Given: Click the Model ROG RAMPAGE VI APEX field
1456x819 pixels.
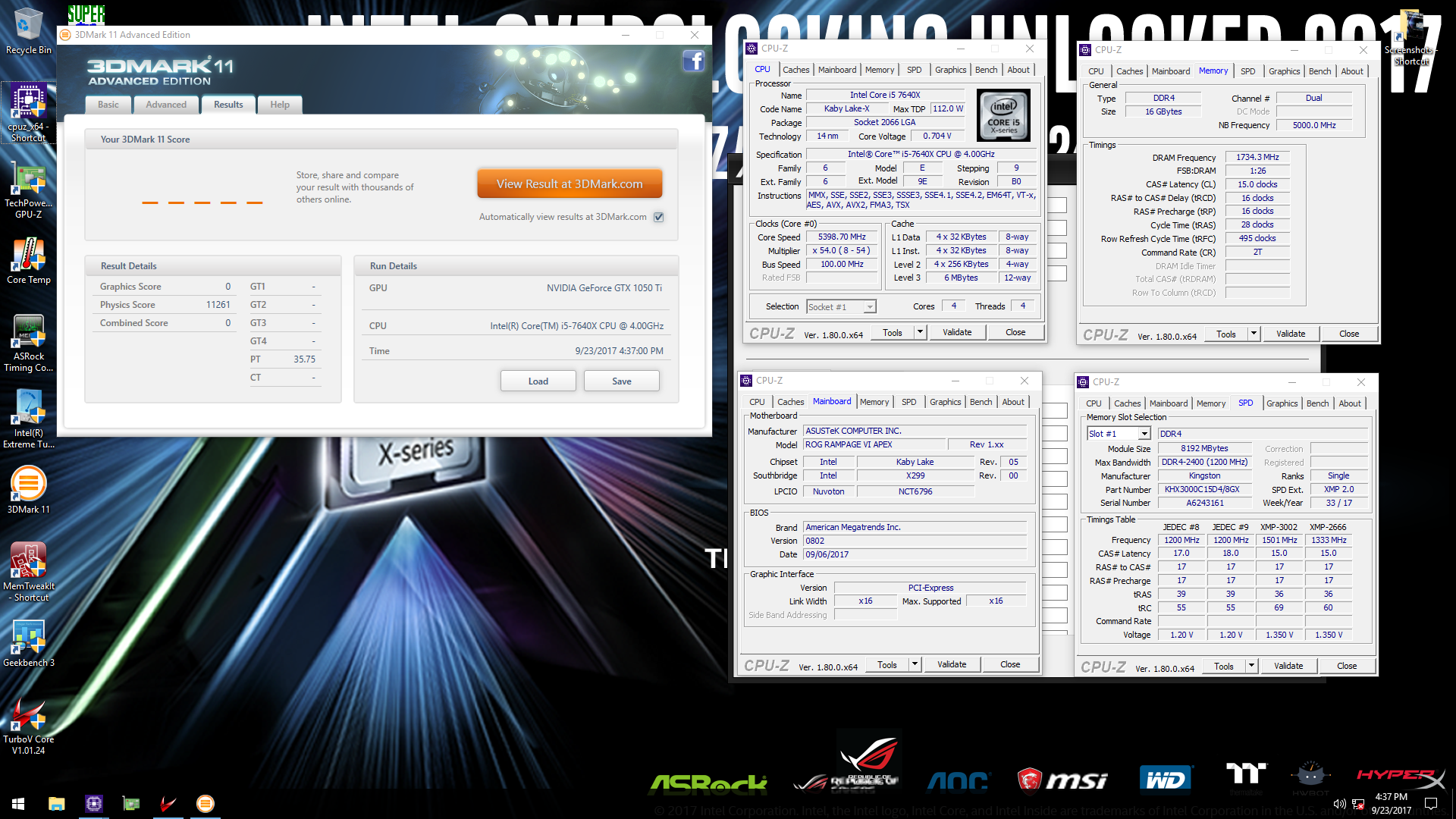Looking at the screenshot, I should pos(875,445).
